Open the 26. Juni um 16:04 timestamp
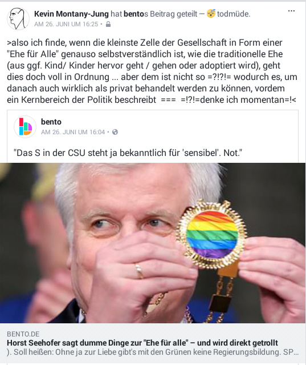Image resolution: width=306 pixels, height=365 pixels. click(73, 132)
